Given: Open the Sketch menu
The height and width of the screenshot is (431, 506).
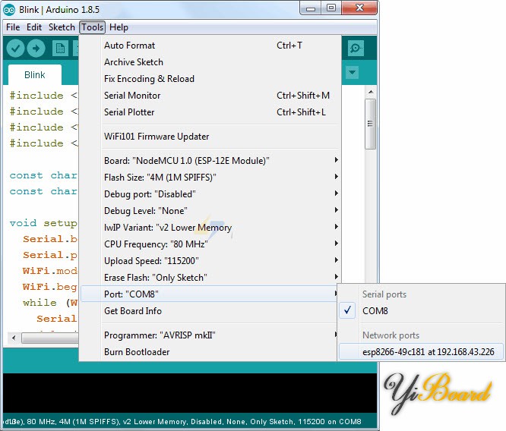Looking at the screenshot, I should pos(62,27).
